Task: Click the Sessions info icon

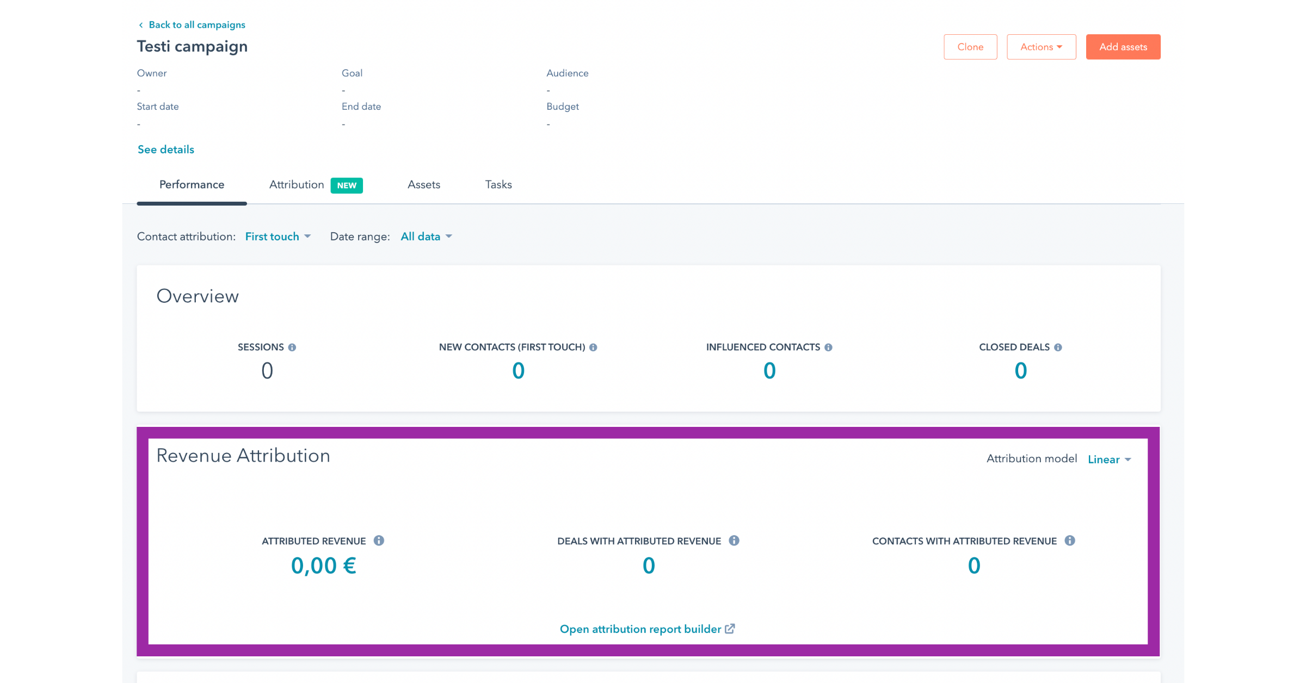Action: [292, 347]
